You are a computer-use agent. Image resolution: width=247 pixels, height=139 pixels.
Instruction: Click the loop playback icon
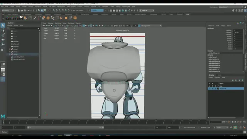231,127
